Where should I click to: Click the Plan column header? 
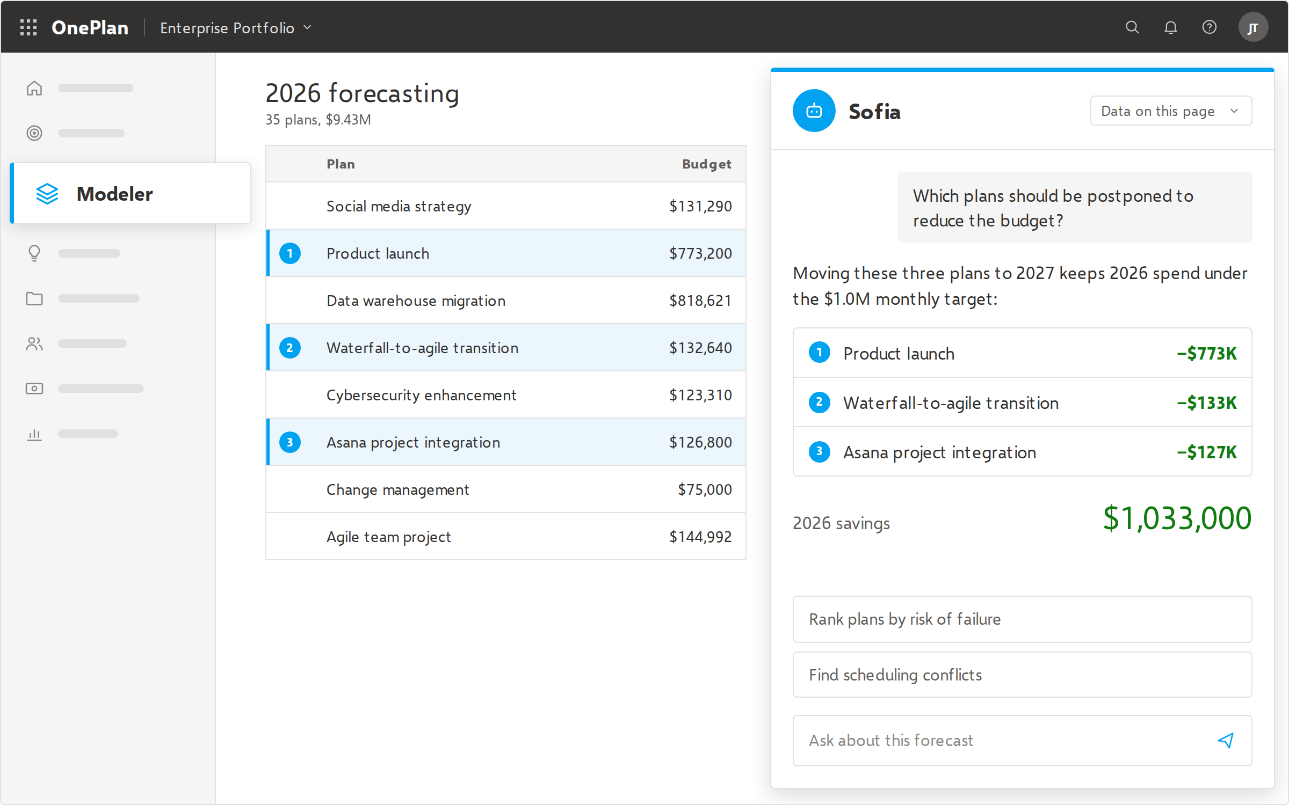coord(341,164)
